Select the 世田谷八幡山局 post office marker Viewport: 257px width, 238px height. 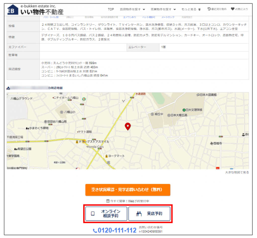point(46,122)
